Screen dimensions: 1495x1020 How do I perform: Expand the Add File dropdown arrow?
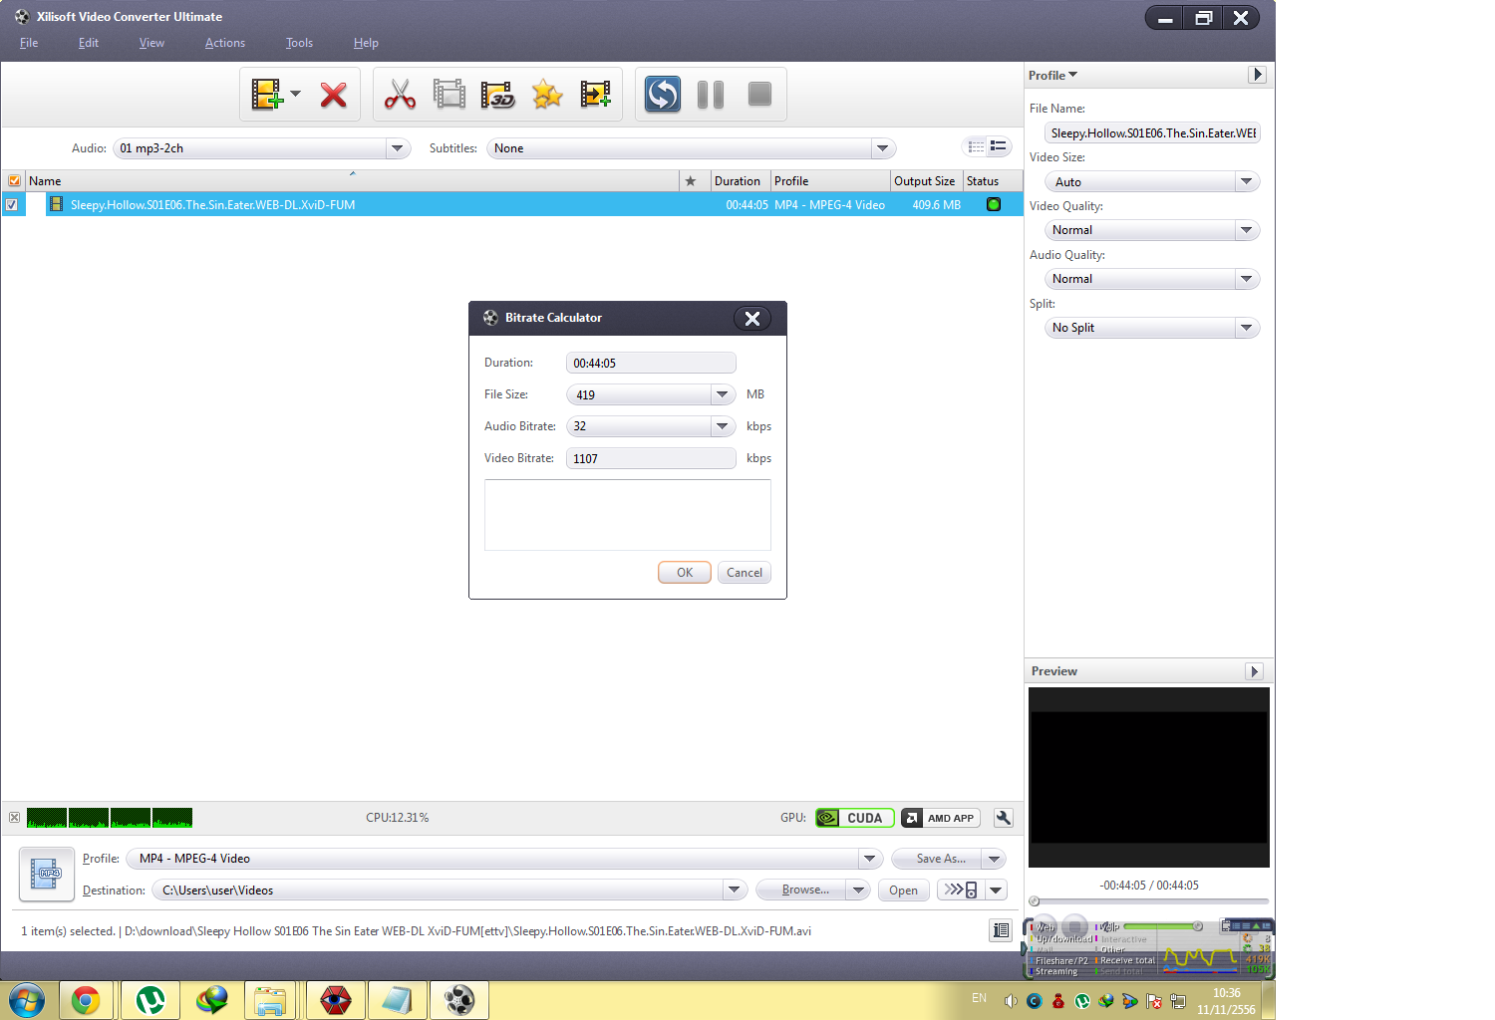(295, 95)
